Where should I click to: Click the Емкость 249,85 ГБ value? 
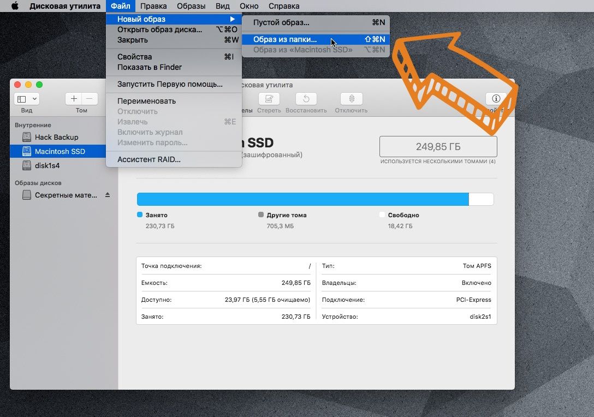(x=296, y=283)
